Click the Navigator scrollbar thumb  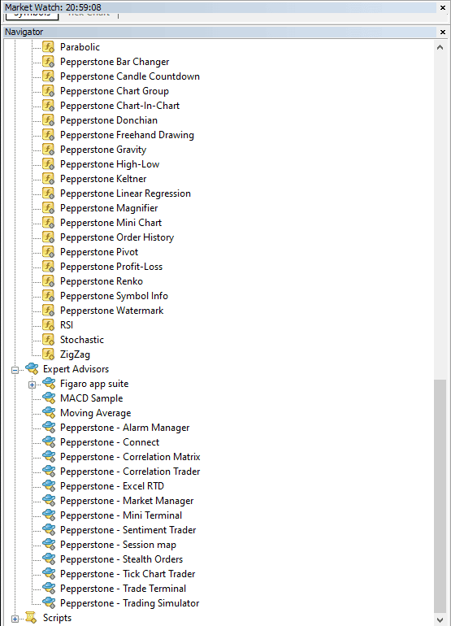[440, 496]
